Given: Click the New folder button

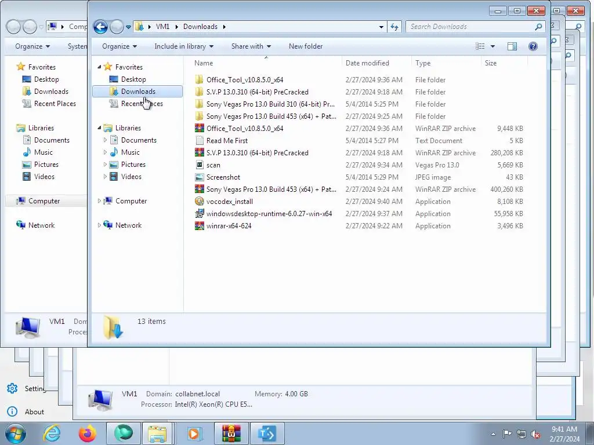Looking at the screenshot, I should (x=306, y=46).
